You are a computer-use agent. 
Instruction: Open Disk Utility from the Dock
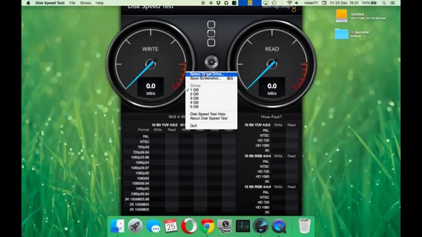click(225, 226)
